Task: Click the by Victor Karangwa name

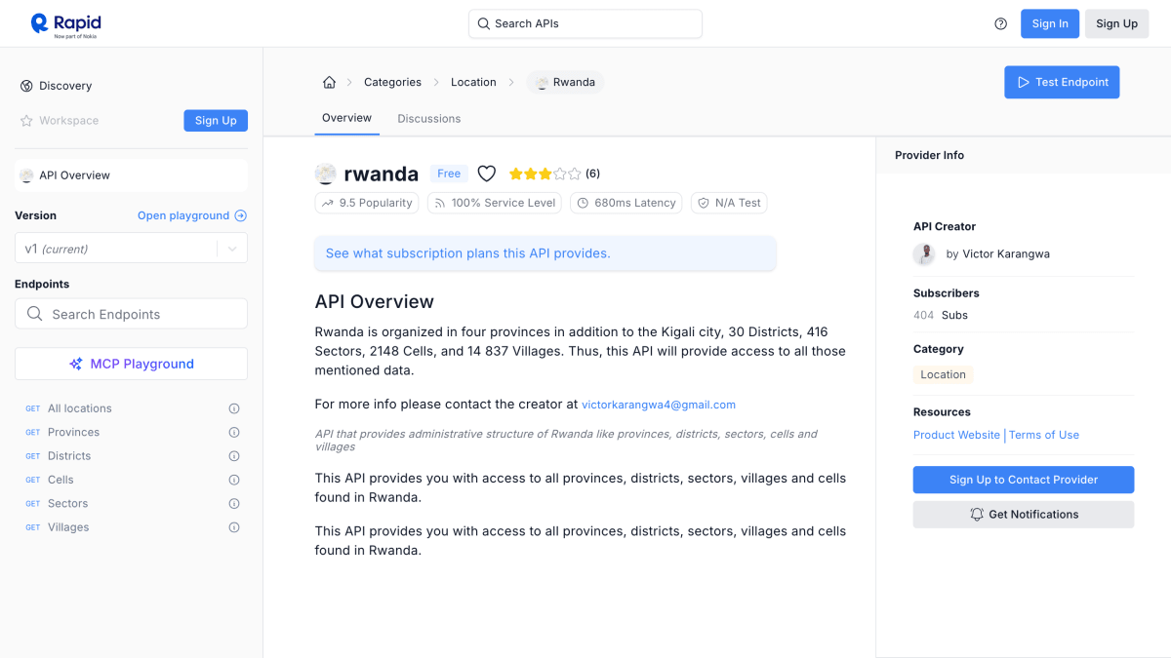Action: point(998,254)
